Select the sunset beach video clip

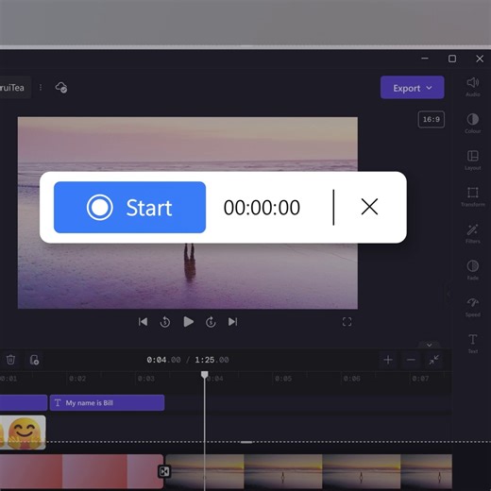tap(309, 471)
